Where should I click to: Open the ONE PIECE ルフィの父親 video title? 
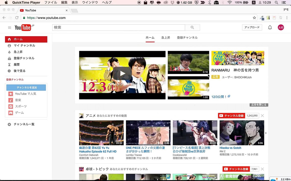point(145,150)
